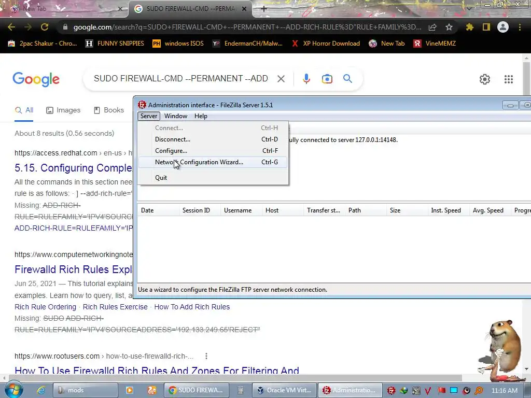Select the Books results tab
Viewport: 531px width, 398px height.
click(x=108, y=110)
